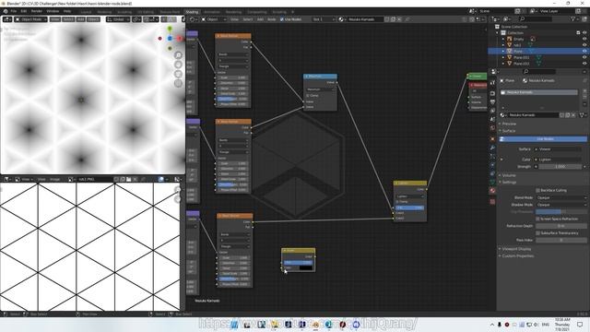Click the Refraction Depth field
Screen dimensions: 590x332
(x=561, y=226)
